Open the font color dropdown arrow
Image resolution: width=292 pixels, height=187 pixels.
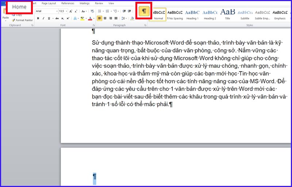[94, 18]
